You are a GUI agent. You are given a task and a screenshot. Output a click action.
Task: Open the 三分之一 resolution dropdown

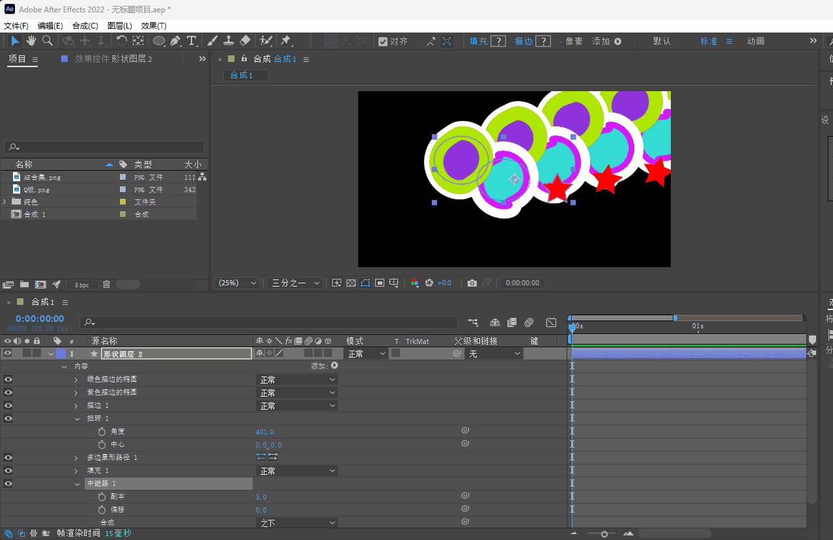(295, 283)
